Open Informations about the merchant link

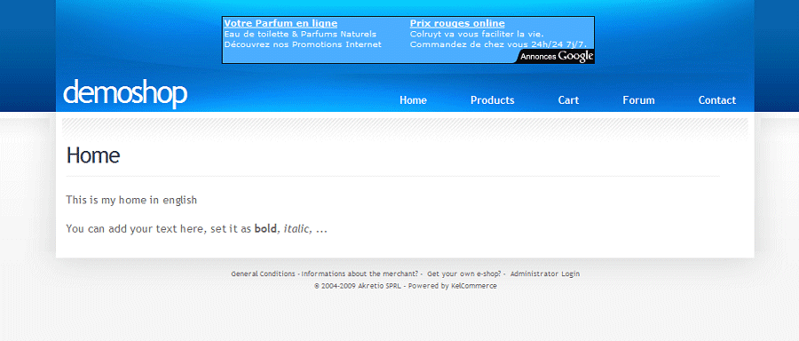point(360,274)
